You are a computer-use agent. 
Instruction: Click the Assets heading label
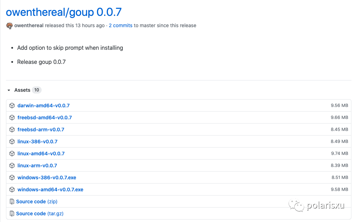click(x=22, y=90)
